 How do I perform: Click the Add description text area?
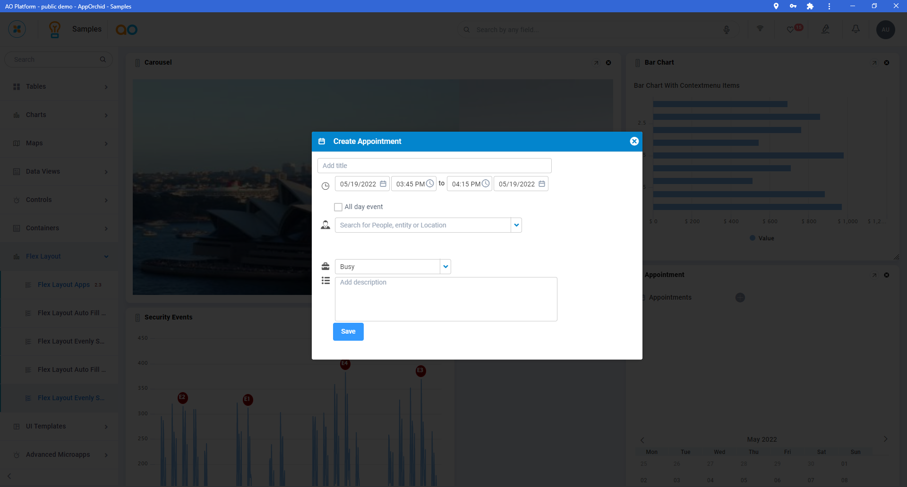coord(445,299)
